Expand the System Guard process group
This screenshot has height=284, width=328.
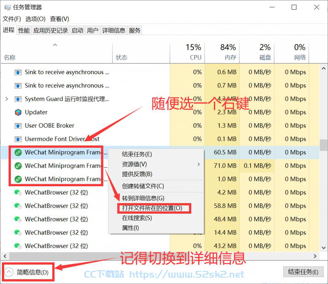coord(7,99)
